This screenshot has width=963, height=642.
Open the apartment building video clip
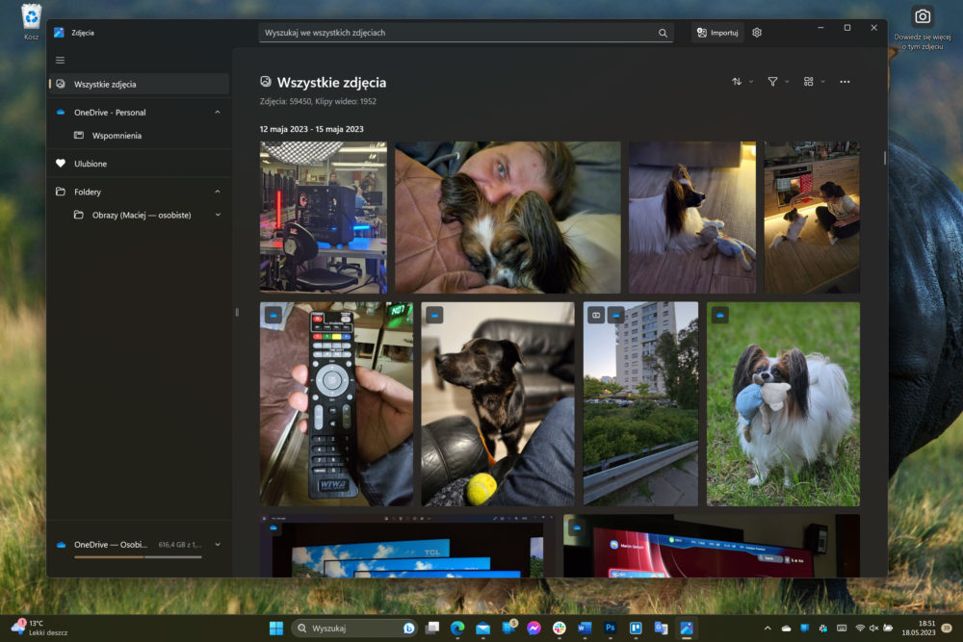[x=640, y=404]
